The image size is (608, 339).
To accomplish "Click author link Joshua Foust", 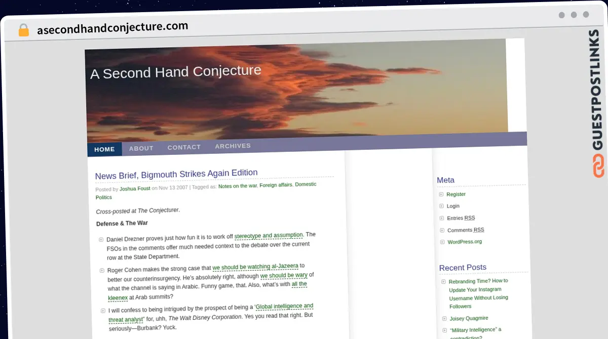I will point(135,188).
